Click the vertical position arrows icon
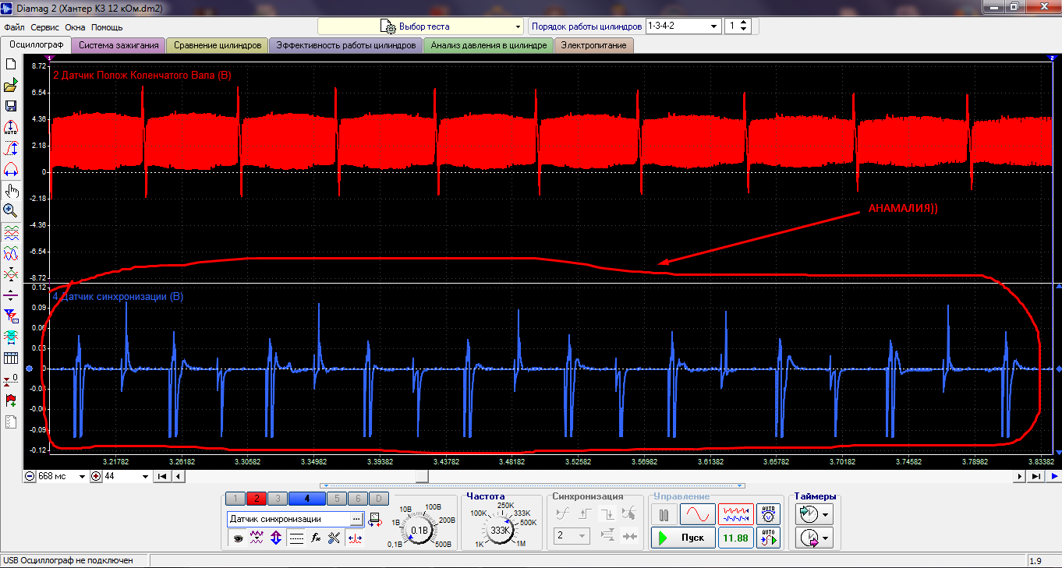The height and width of the screenshot is (568, 1062). coord(276,537)
